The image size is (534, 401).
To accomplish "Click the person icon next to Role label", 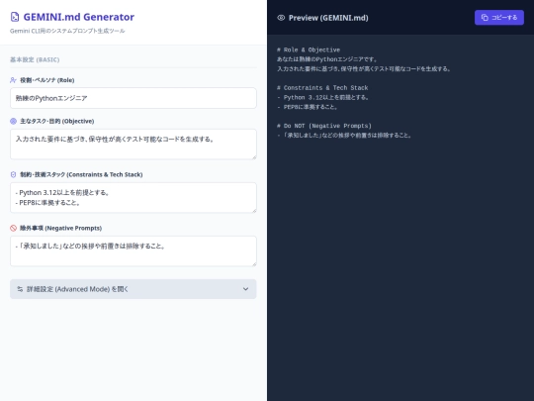I will [x=13, y=80].
